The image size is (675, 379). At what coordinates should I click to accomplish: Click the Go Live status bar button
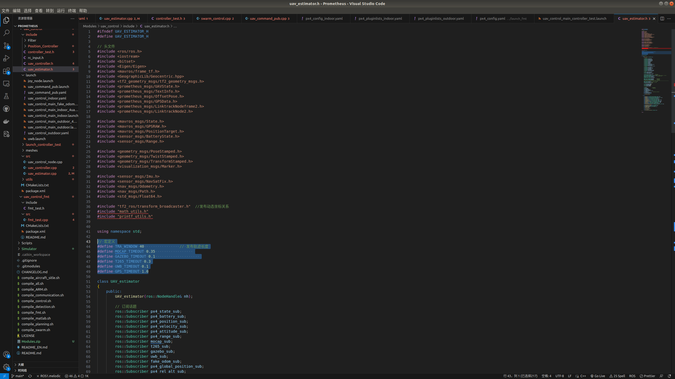coord(598,376)
